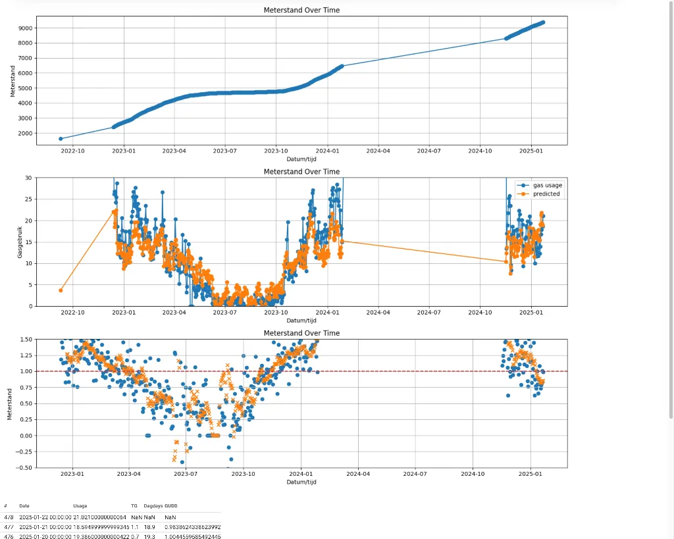Click the 'gas usage' legend label
Viewport: 674px width, 539px height.
[547, 186]
